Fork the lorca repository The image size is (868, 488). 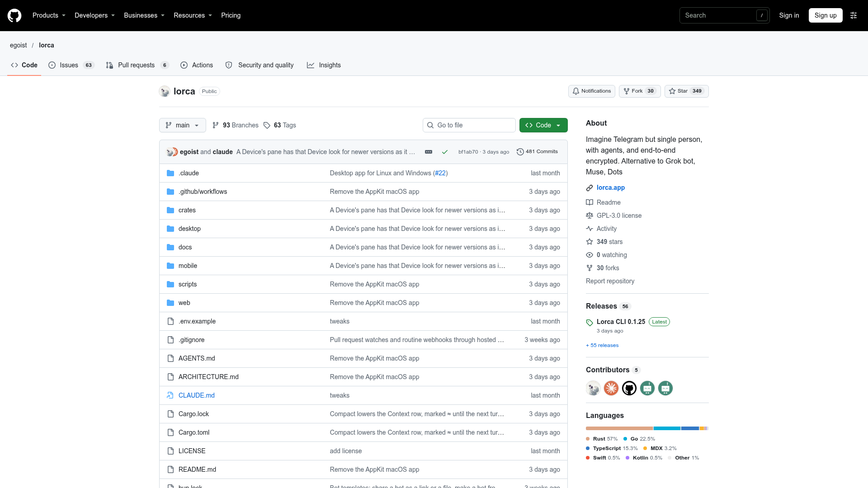point(640,91)
